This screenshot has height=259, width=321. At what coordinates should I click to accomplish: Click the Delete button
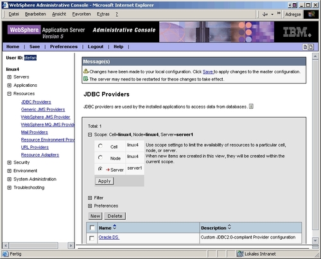[115, 216]
